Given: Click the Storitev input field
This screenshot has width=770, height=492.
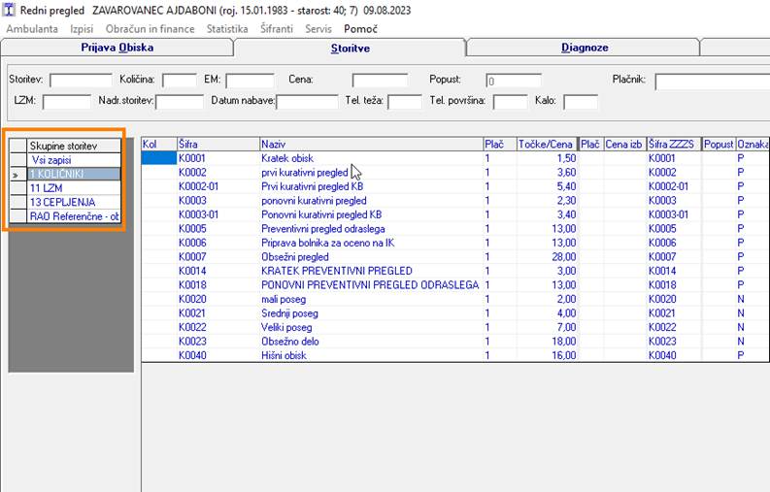Looking at the screenshot, I should 81,81.
